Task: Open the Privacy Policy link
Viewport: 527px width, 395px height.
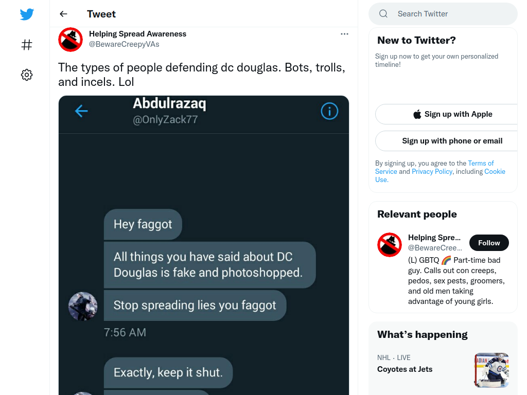Action: click(432, 171)
